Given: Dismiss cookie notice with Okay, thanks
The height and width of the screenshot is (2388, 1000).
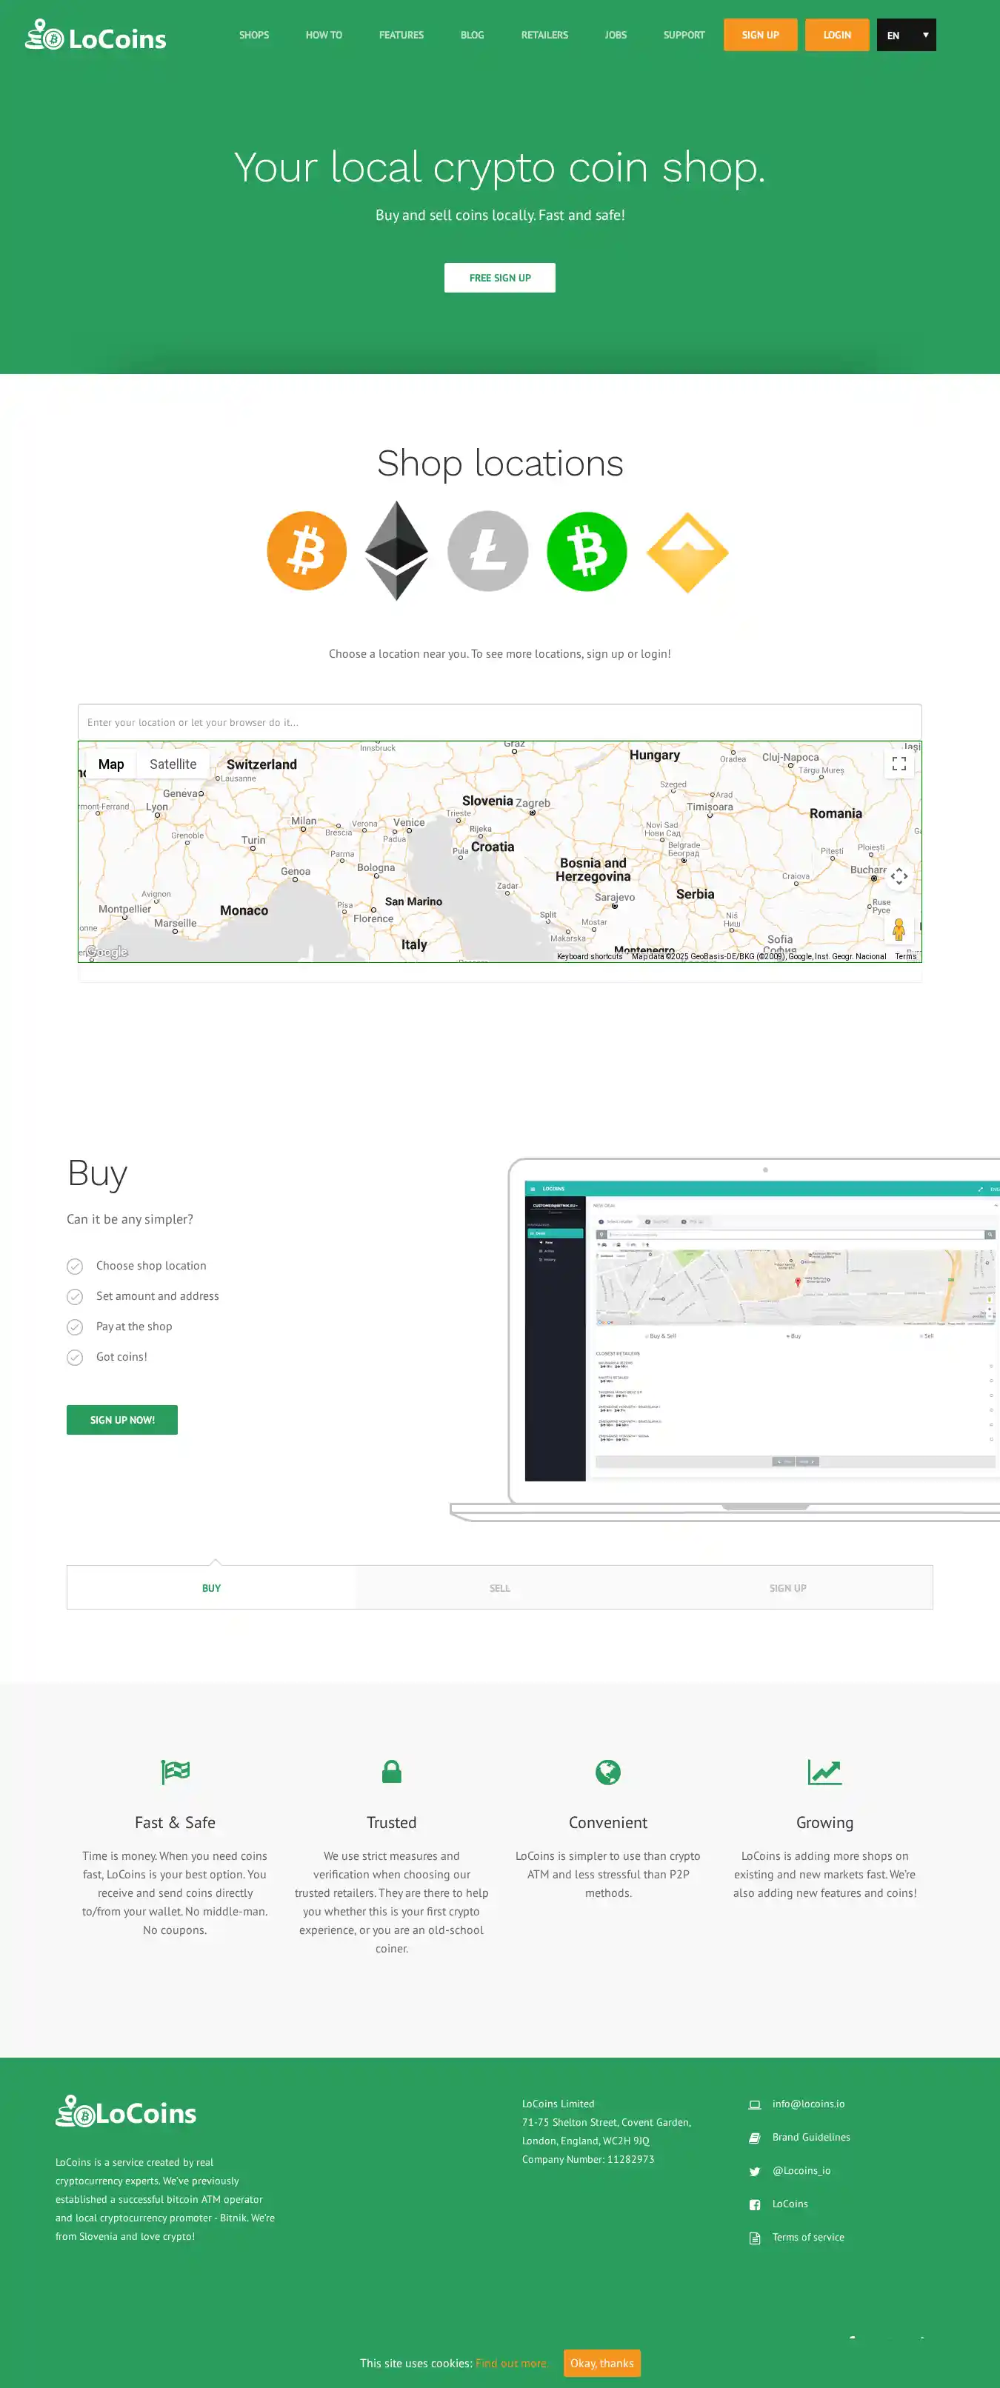Looking at the screenshot, I should click(601, 2362).
